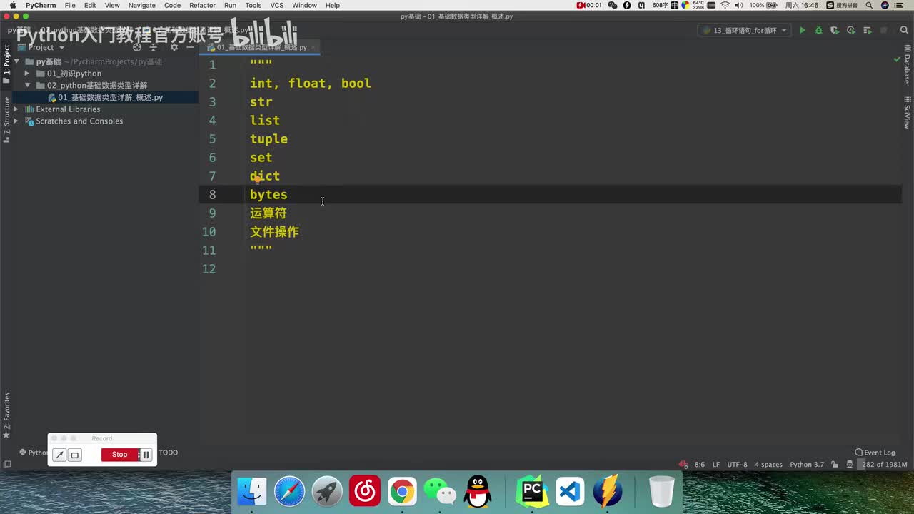Open the concurrency diagram run icon
914x514 pixels.
click(866, 31)
